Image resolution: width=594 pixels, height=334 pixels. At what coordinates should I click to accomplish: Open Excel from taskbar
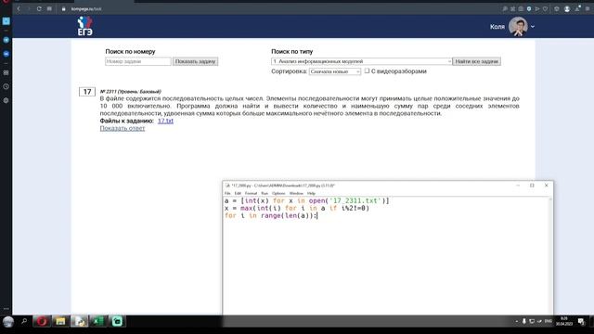(98, 321)
